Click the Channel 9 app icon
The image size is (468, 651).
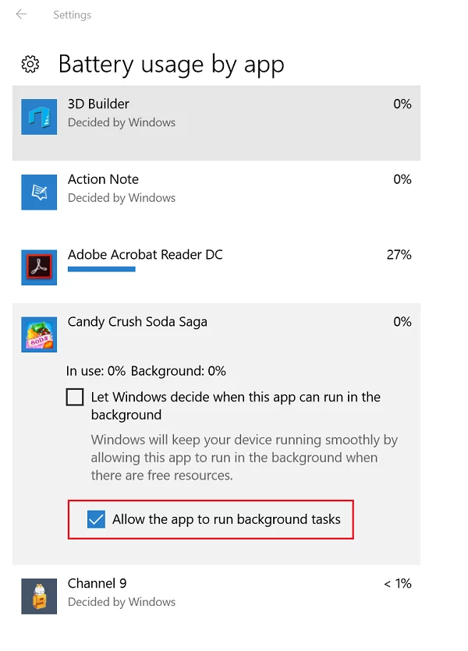pyautogui.click(x=39, y=596)
